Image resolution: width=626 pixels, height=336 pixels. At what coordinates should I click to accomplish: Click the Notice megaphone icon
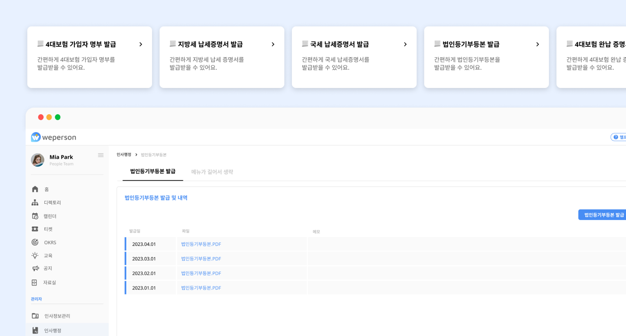pos(35,268)
